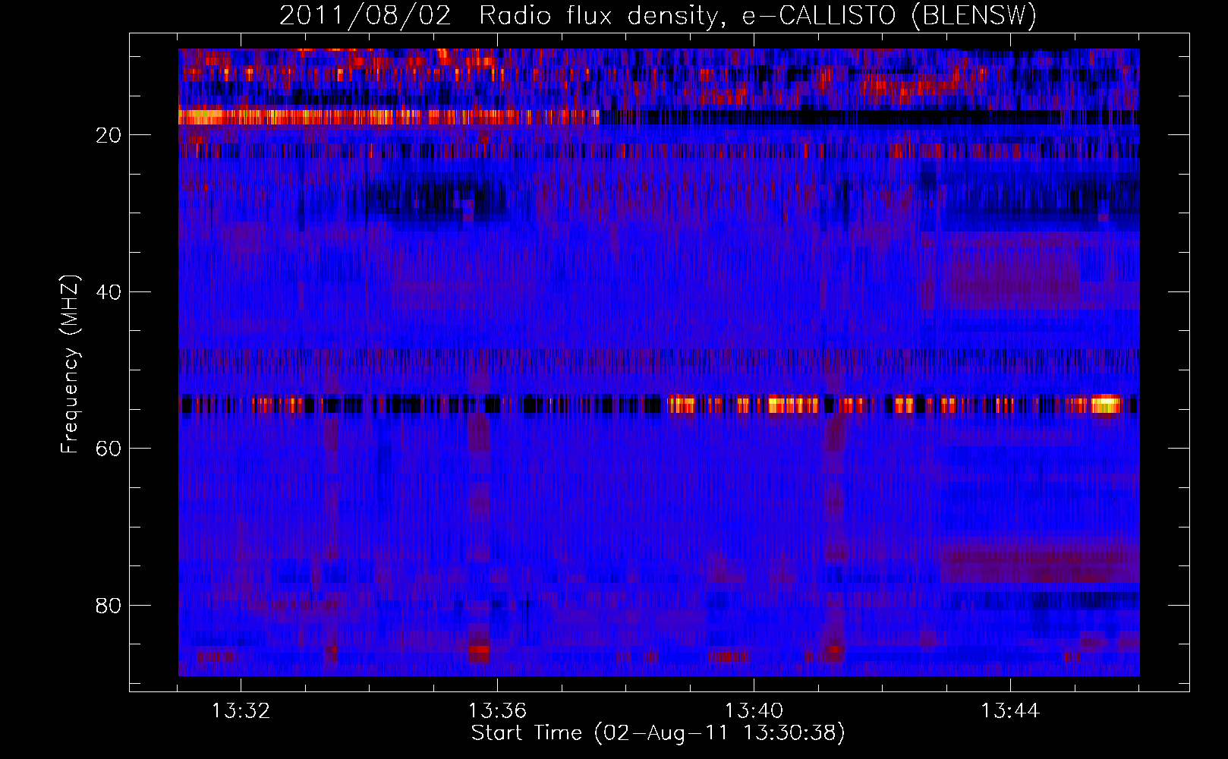Click the '40' frequency tick label
Viewport: 1228px width, 759px height.
[109, 292]
